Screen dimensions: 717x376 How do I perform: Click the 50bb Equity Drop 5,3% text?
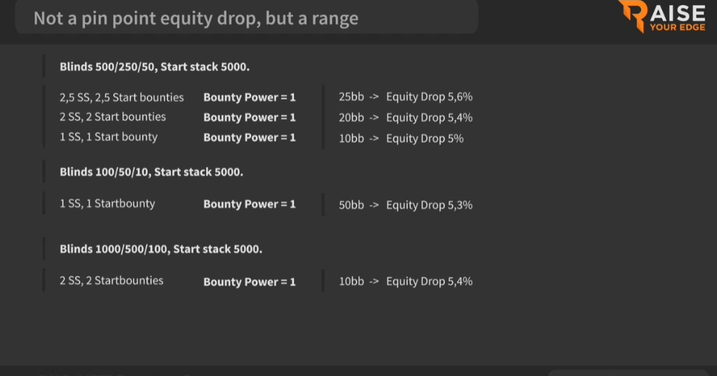pos(406,205)
